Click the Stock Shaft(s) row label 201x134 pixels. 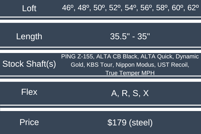coord(29,64)
